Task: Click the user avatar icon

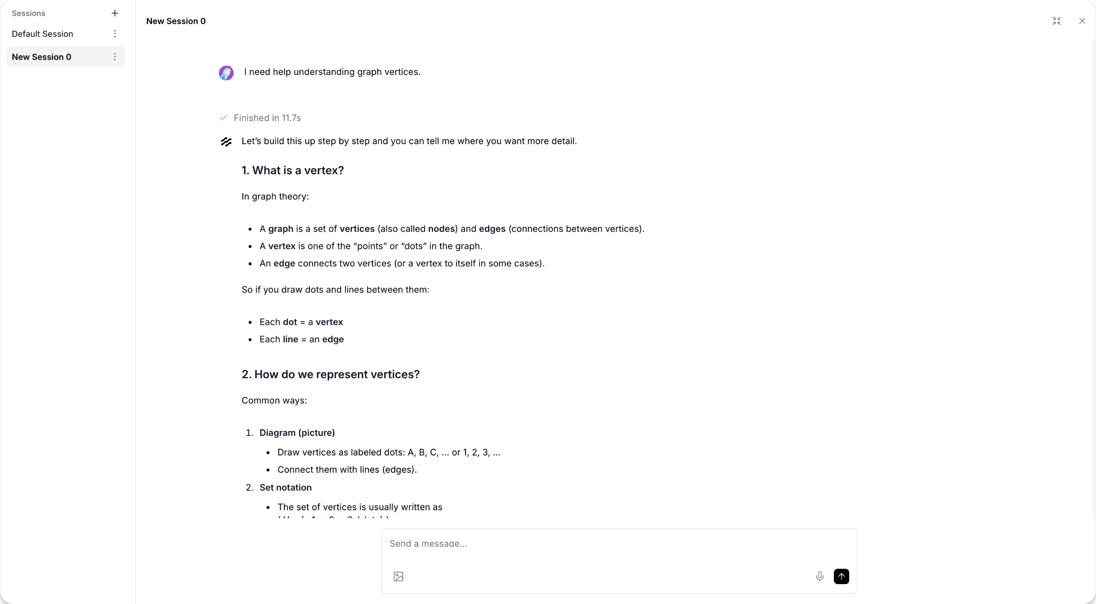Action: point(226,73)
